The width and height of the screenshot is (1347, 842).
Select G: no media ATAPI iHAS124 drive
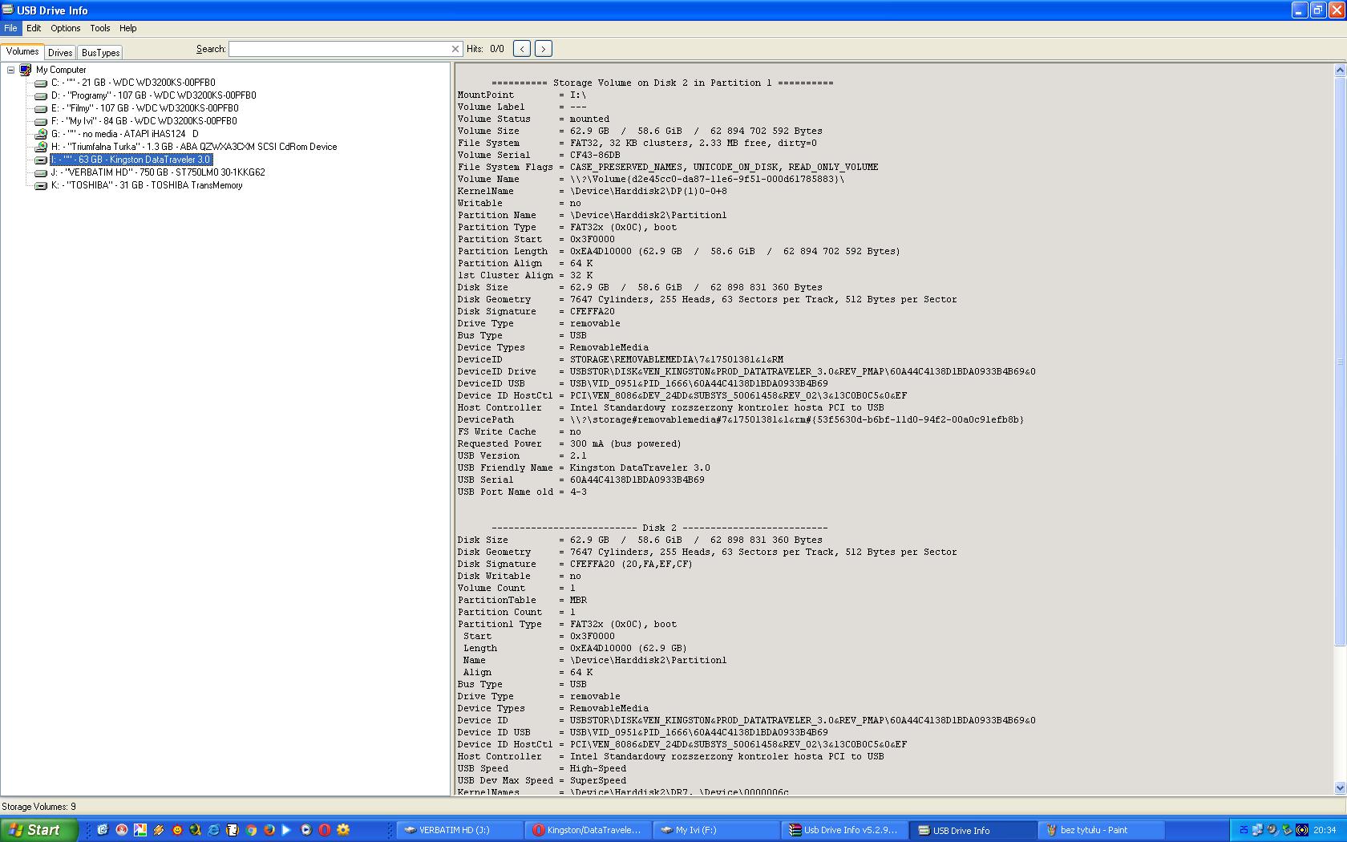click(125, 134)
